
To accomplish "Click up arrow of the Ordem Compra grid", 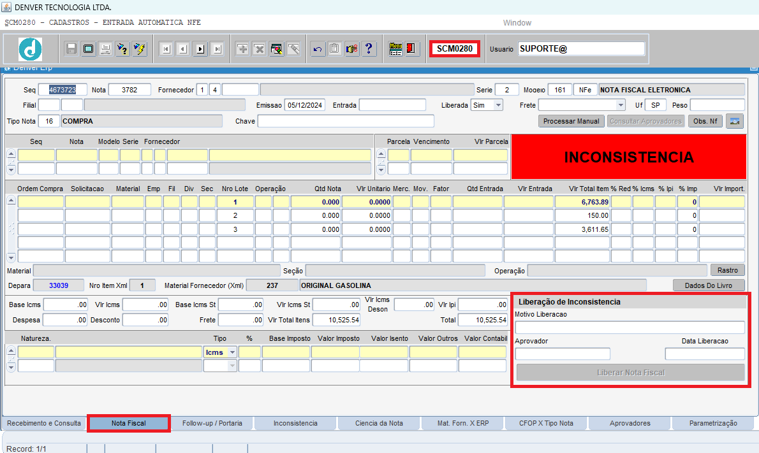I will tap(11, 200).
